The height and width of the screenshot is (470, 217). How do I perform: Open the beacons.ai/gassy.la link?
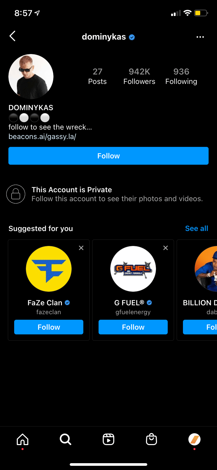pos(42,137)
